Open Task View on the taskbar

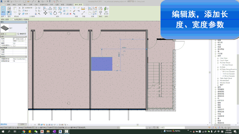point(15,131)
